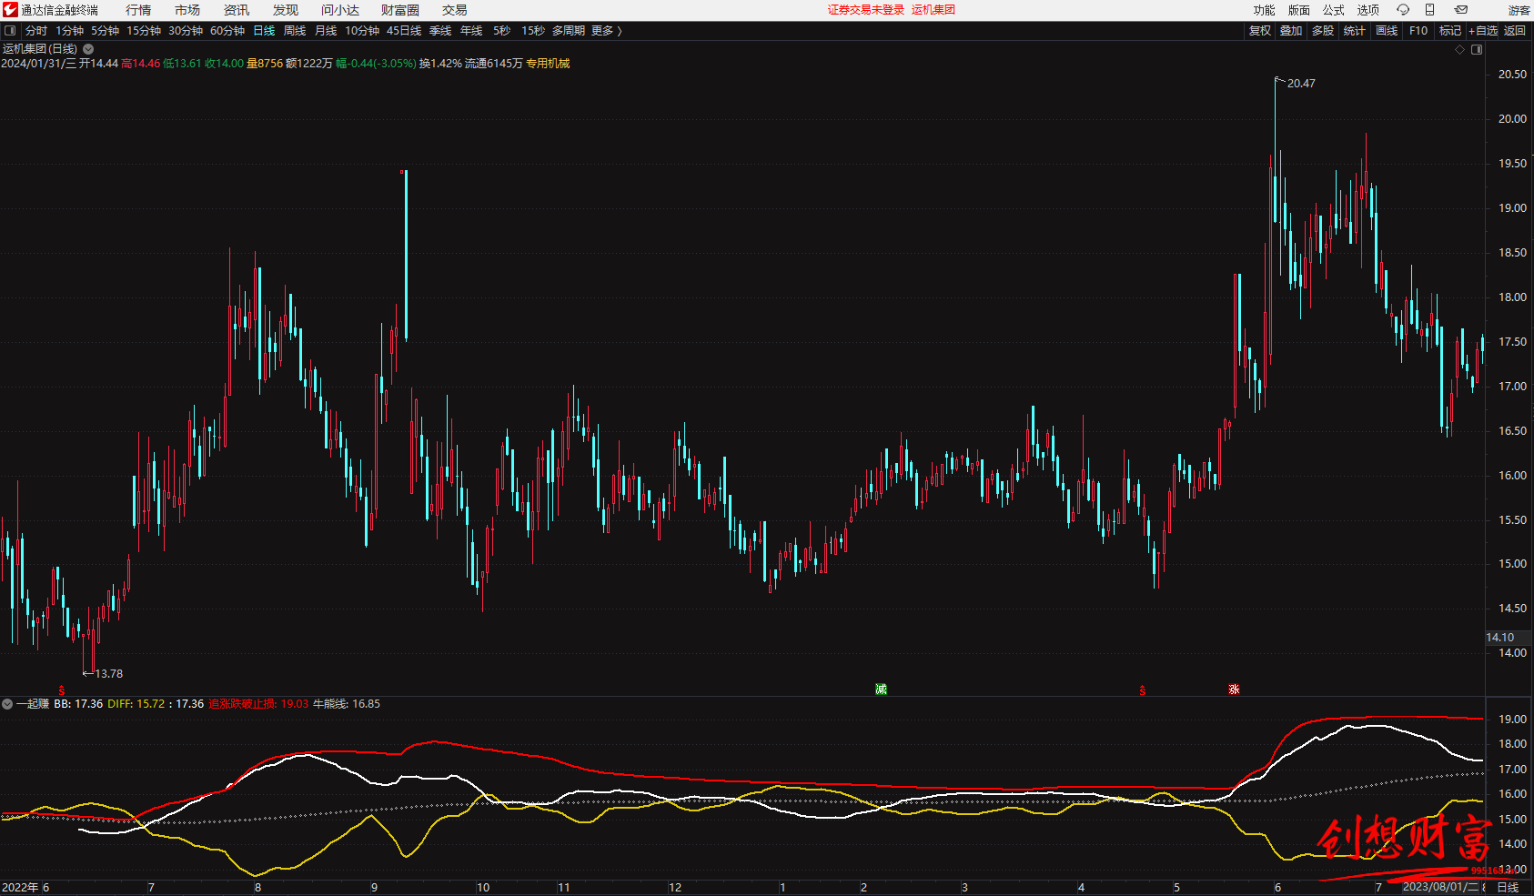Click the 标记 mark button
The width and height of the screenshot is (1534, 896).
(1450, 31)
